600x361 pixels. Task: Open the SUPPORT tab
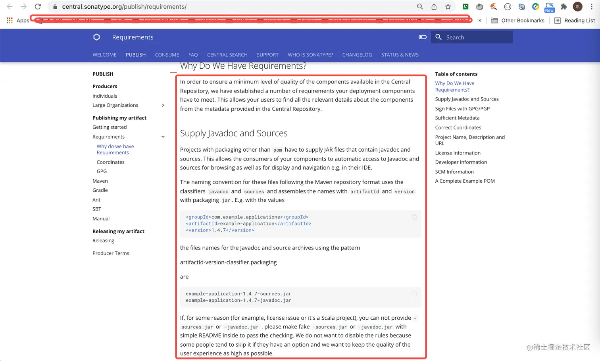(267, 55)
